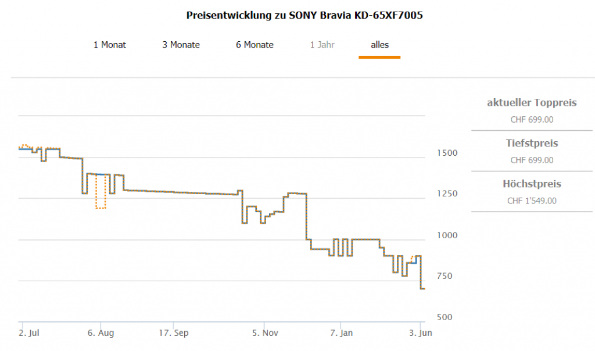
Task: Click the "5. Nov" x-axis date label
Action: point(264,334)
